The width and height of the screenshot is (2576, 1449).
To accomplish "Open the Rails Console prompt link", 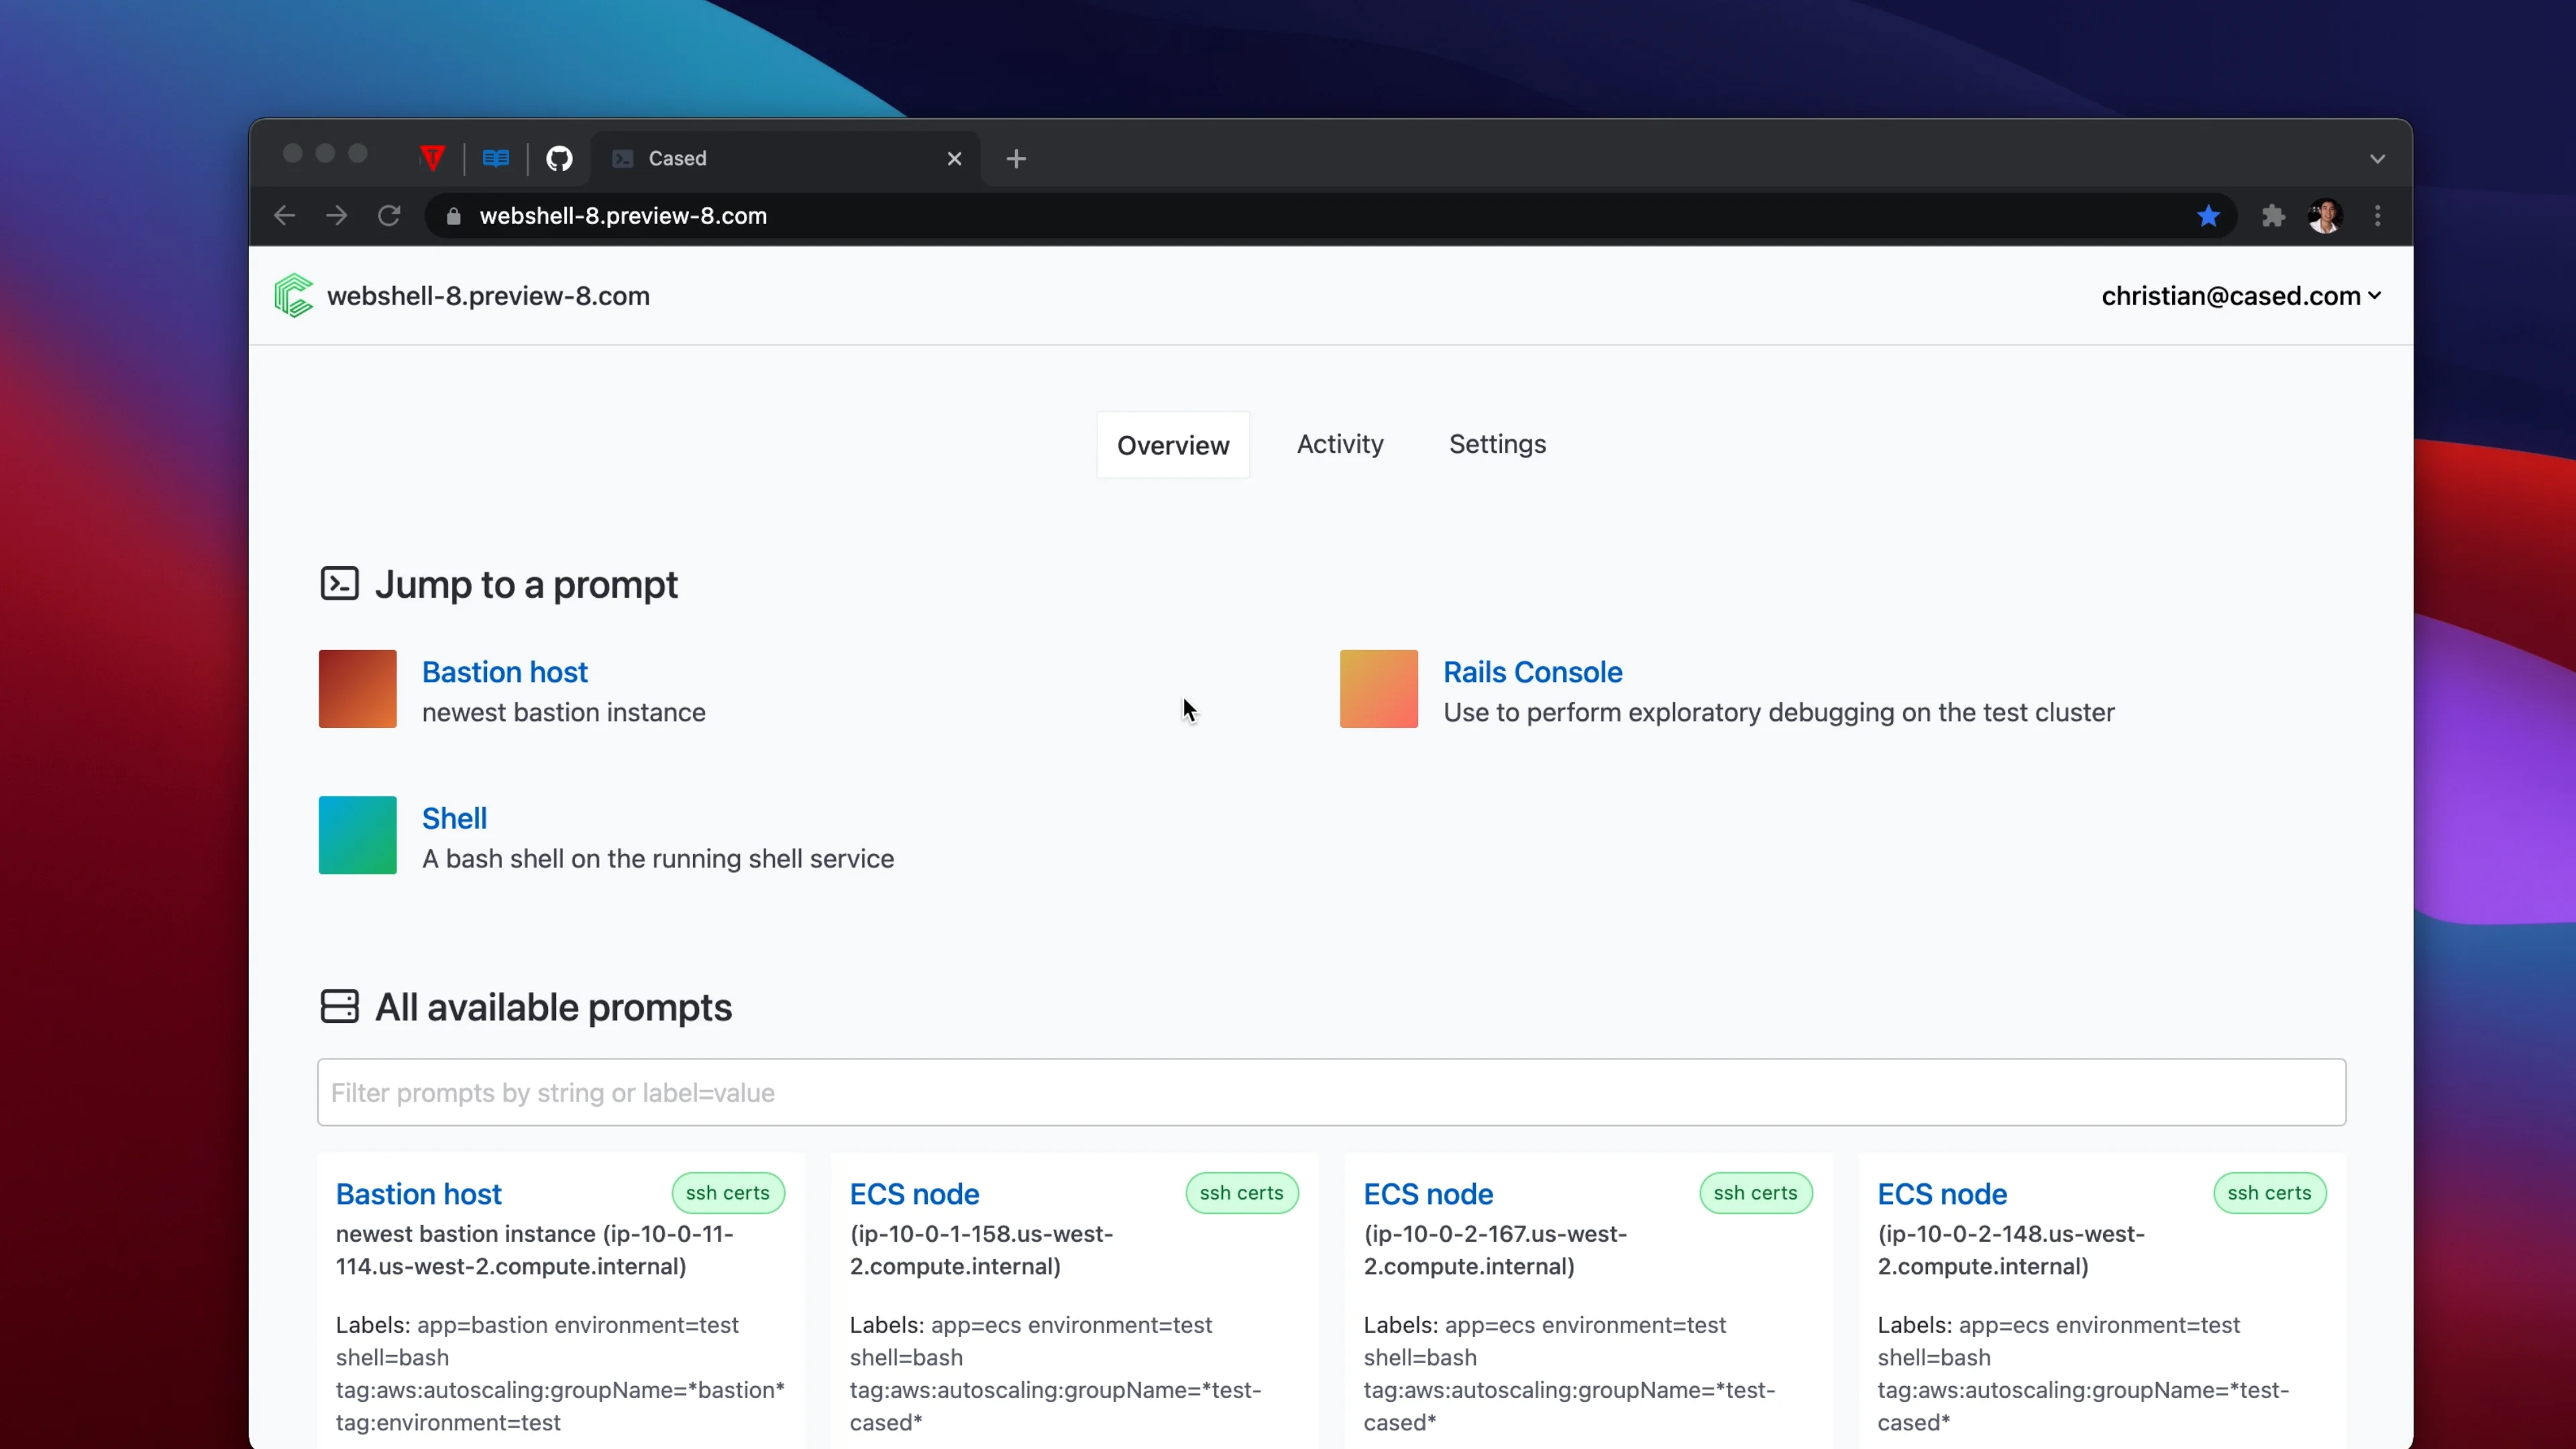I will point(1532,672).
